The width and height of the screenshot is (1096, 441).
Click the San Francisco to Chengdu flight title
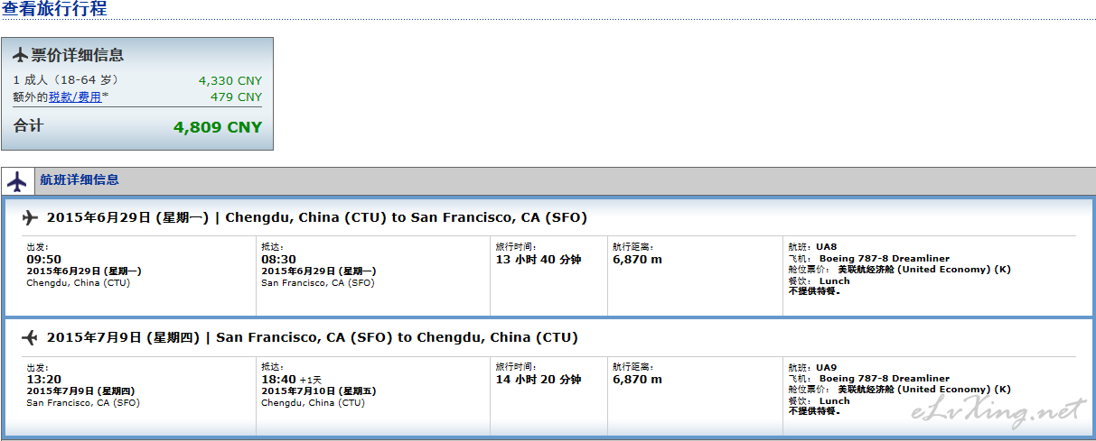tap(398, 337)
